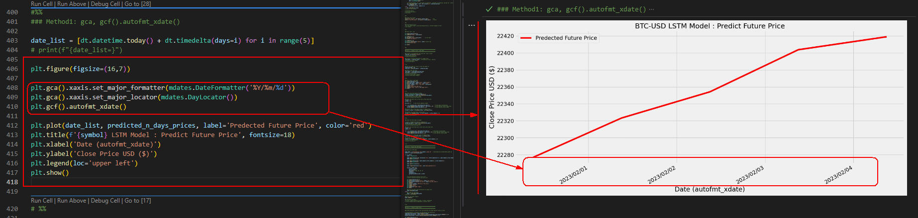Click the 2023/02/04 x-axis label
This screenshot has width=918, height=218.
pyautogui.click(x=838, y=175)
